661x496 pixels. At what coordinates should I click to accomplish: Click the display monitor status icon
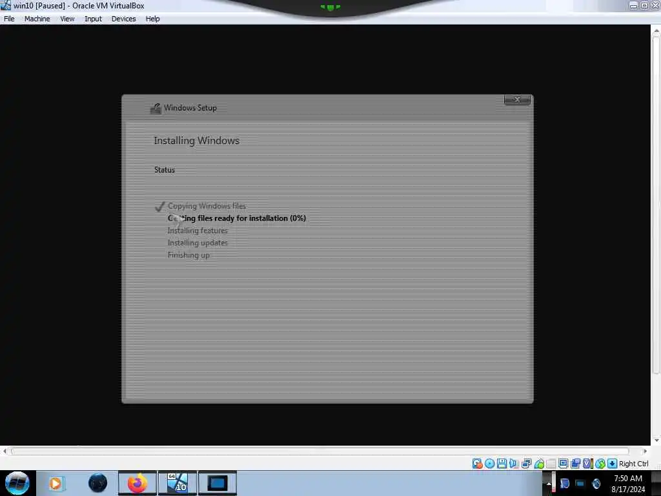click(563, 464)
